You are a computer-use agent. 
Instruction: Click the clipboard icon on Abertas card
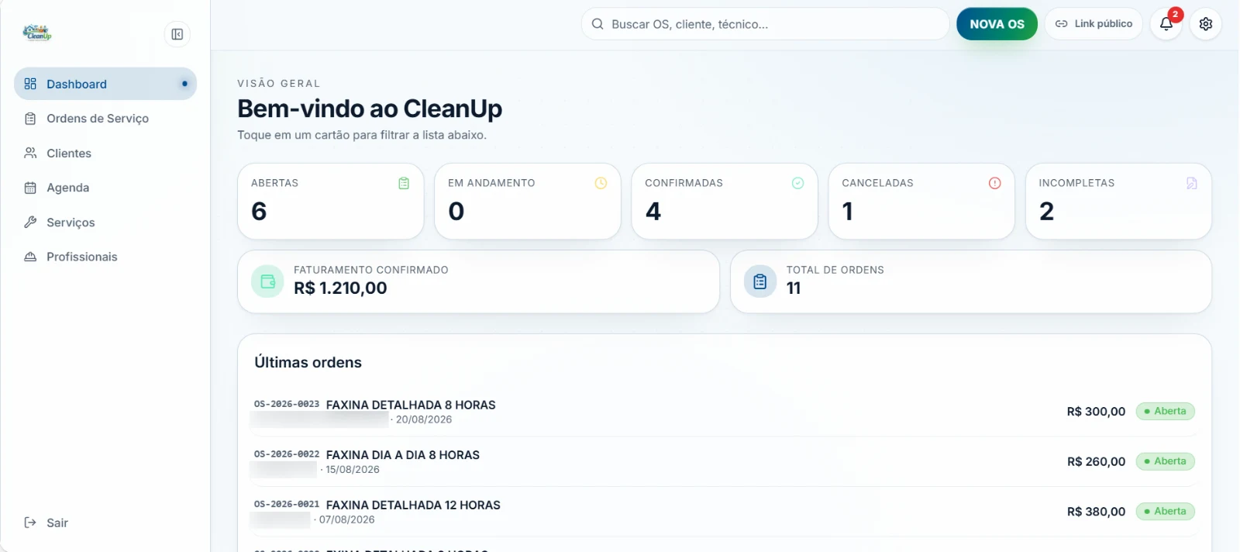tap(404, 183)
